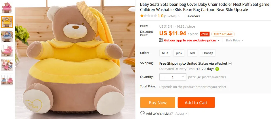Expand the shipping method dropdown arrow
Screen dimensions: 271x119
[x=230, y=64]
